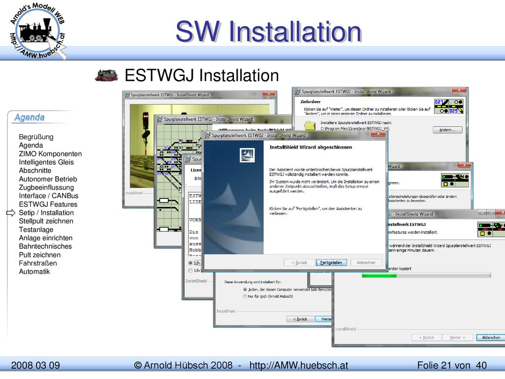Select agenda item Begrüßung
The width and height of the screenshot is (505, 379).
pyautogui.click(x=36, y=137)
